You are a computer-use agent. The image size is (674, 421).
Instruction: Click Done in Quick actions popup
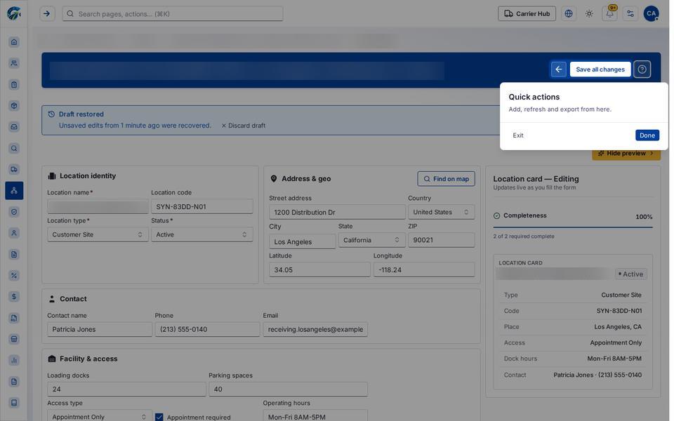point(647,135)
